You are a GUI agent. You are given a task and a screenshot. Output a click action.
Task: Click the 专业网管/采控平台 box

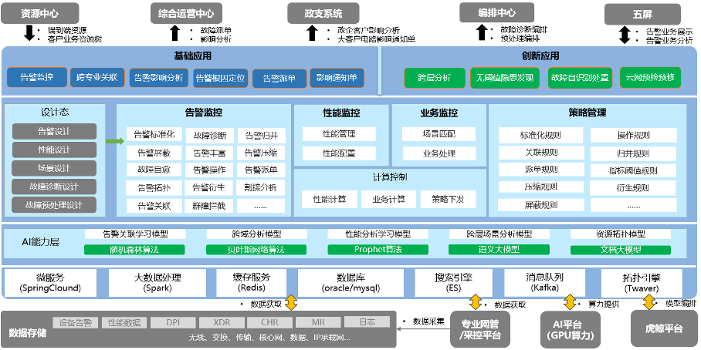(x=479, y=329)
